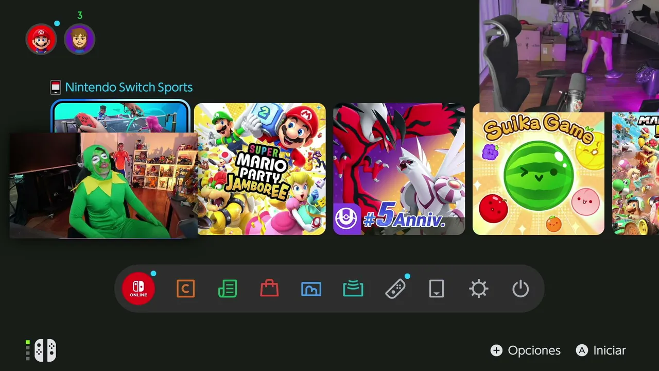Launch the red Nintendo eShop bag icon
The image size is (659, 371).
click(269, 289)
